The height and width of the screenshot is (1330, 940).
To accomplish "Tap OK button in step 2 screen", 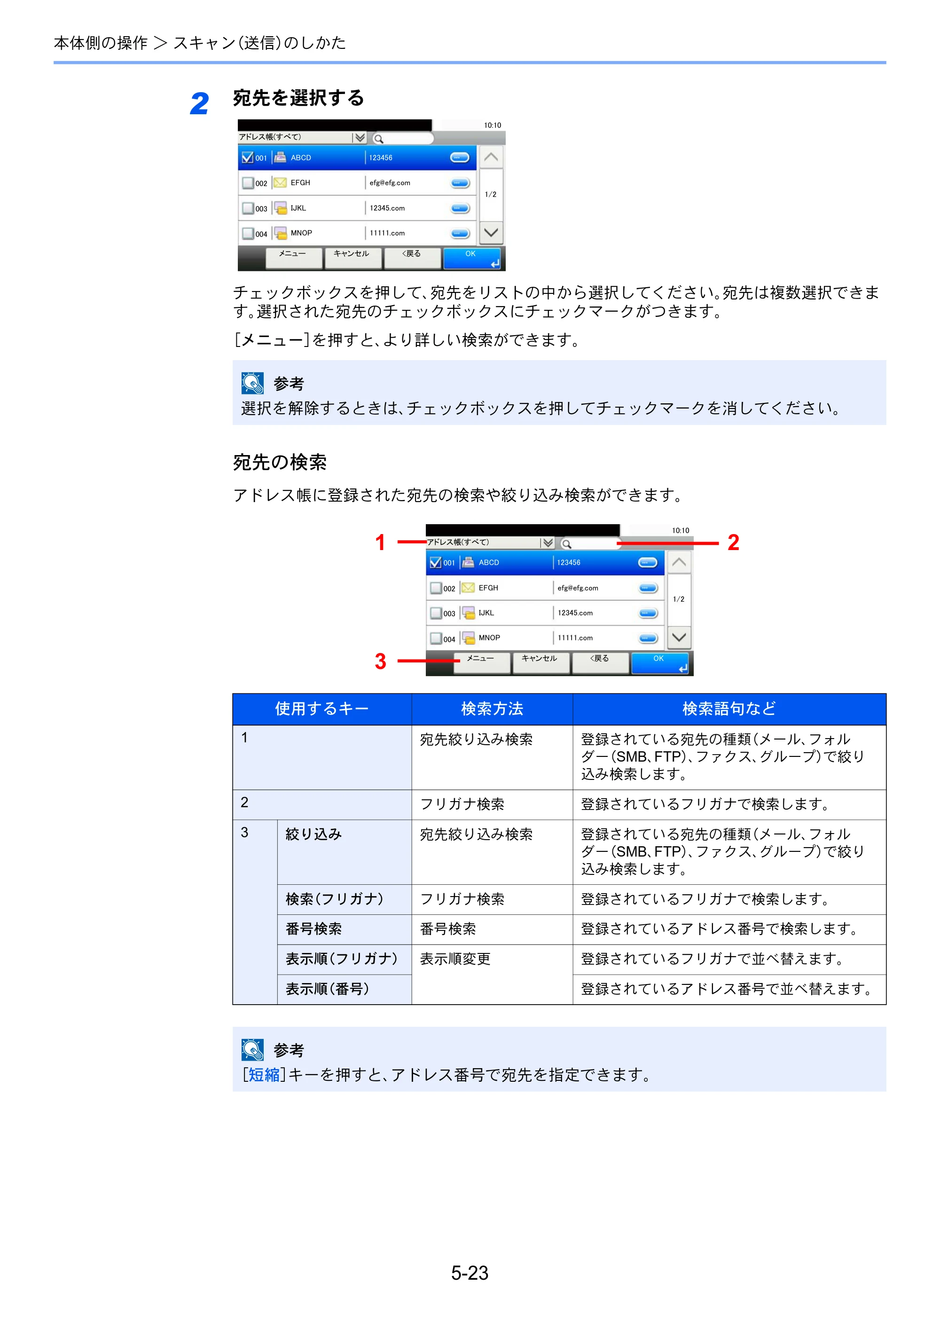I will (471, 258).
